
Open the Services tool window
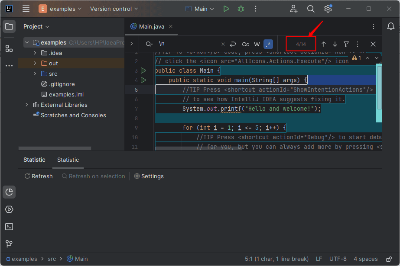[9, 209]
